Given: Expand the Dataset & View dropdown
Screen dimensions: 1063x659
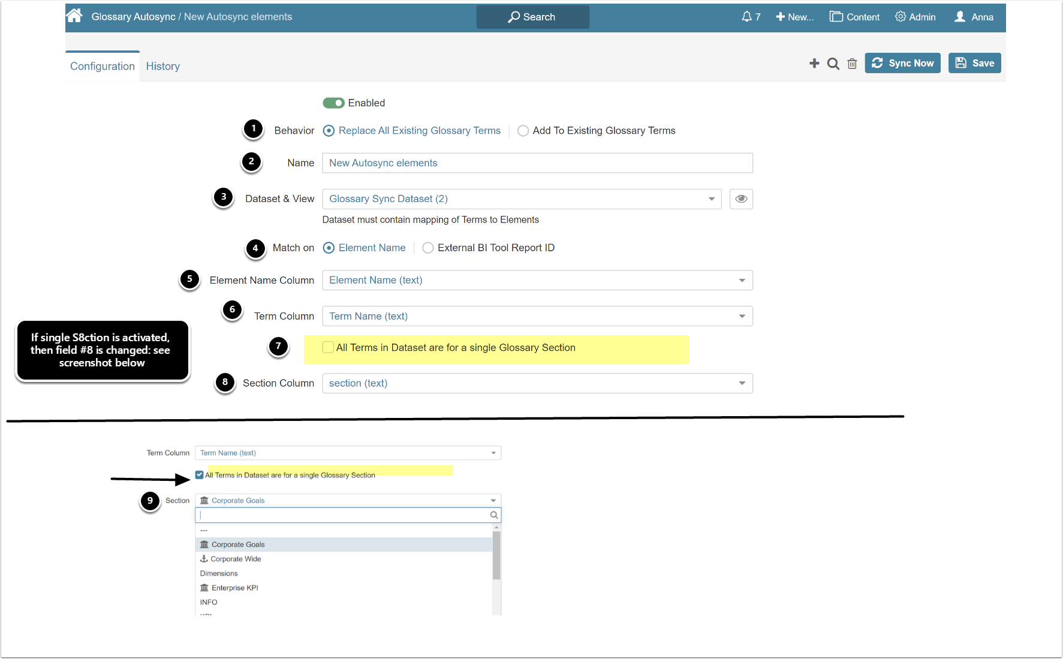Looking at the screenshot, I should point(711,199).
